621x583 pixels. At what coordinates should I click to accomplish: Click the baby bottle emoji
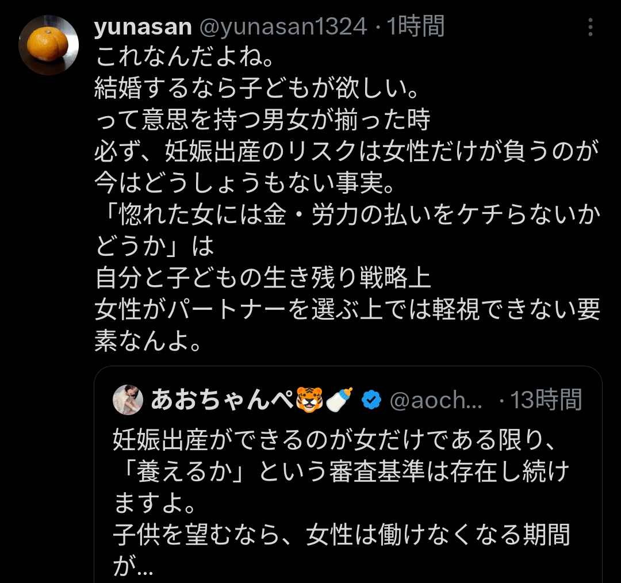pos(340,400)
